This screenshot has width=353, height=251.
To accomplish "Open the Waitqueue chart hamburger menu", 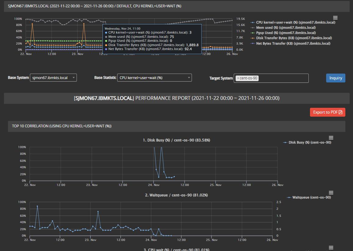I will point(331,193).
